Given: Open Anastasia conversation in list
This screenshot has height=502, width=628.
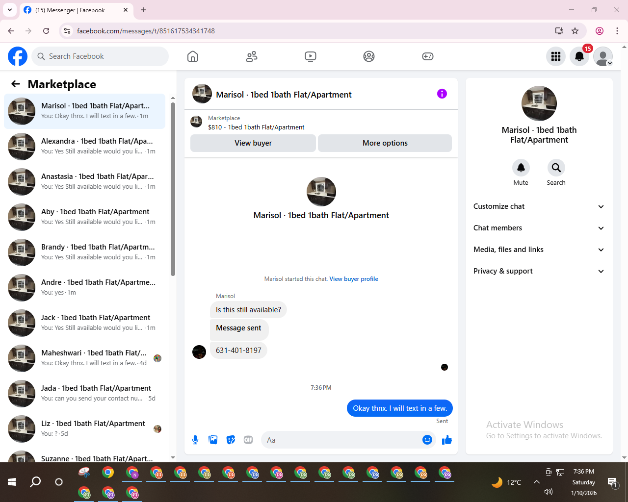Looking at the screenshot, I should [84, 182].
